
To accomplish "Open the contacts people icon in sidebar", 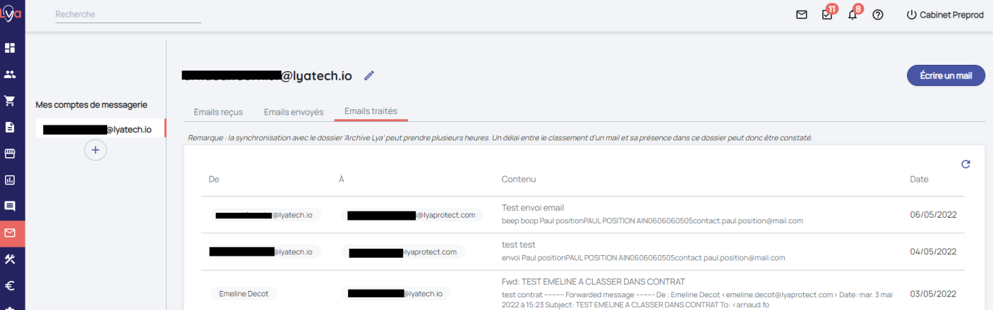I will coord(10,74).
